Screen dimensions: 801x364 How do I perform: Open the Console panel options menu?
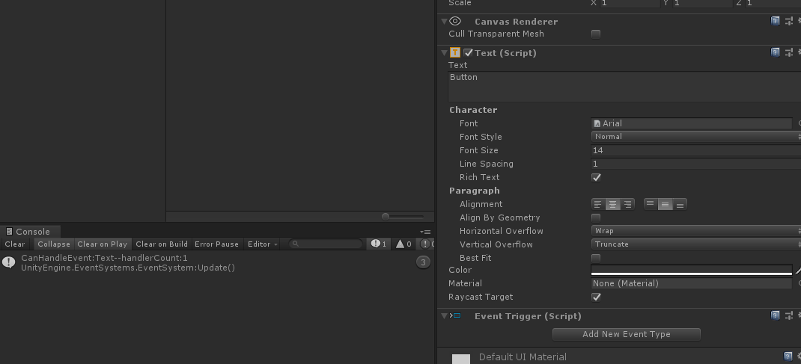coord(425,232)
